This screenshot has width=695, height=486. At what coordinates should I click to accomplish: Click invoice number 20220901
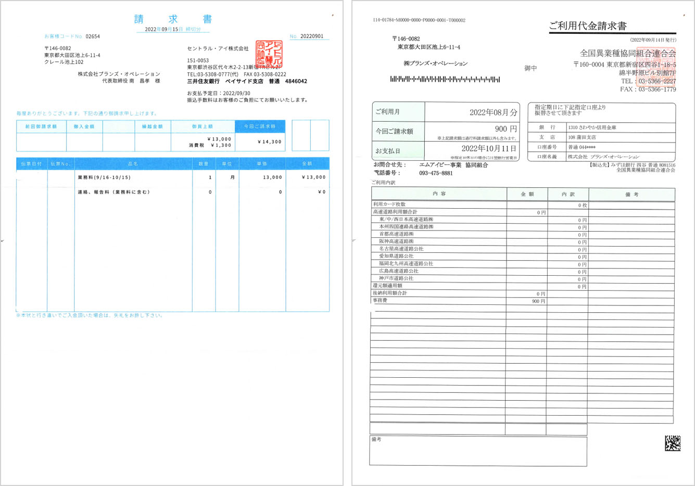tap(312, 36)
